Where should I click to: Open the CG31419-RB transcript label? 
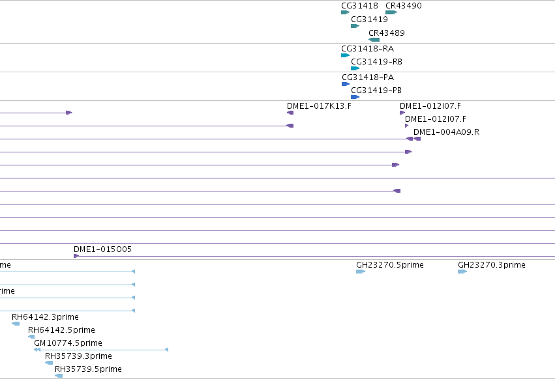(376, 61)
